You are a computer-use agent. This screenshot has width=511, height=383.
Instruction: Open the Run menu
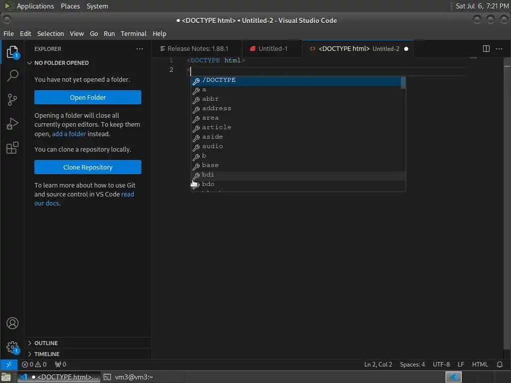(x=109, y=33)
